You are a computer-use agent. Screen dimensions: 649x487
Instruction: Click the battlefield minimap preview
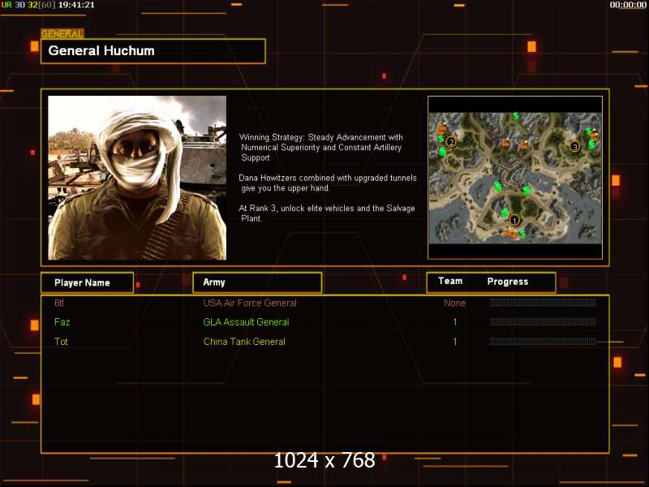pos(515,178)
